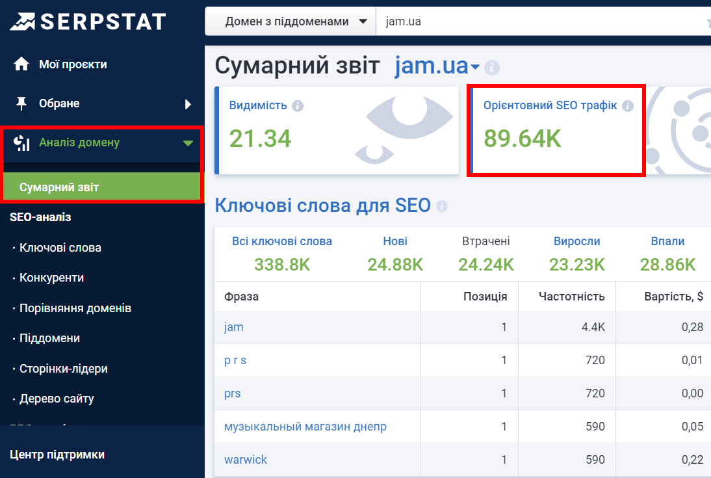Click the pin icon next to Обране

tap(21, 103)
